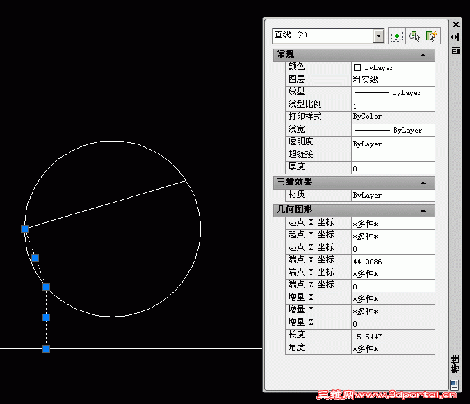Select the 图层 property label
Image resolution: width=470 pixels, height=404 pixels.
(x=296, y=79)
